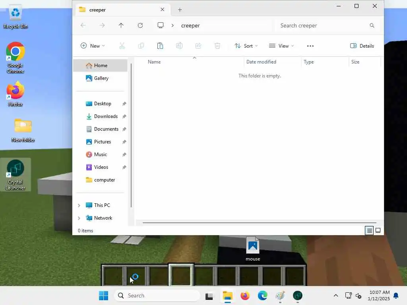Screen dimensions: 407x305
Task: Click the breadcrumb chevron before creeper
Action: tap(172, 25)
